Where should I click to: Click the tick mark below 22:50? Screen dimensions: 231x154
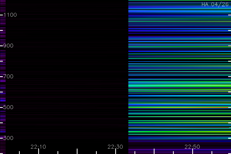coord(192,151)
